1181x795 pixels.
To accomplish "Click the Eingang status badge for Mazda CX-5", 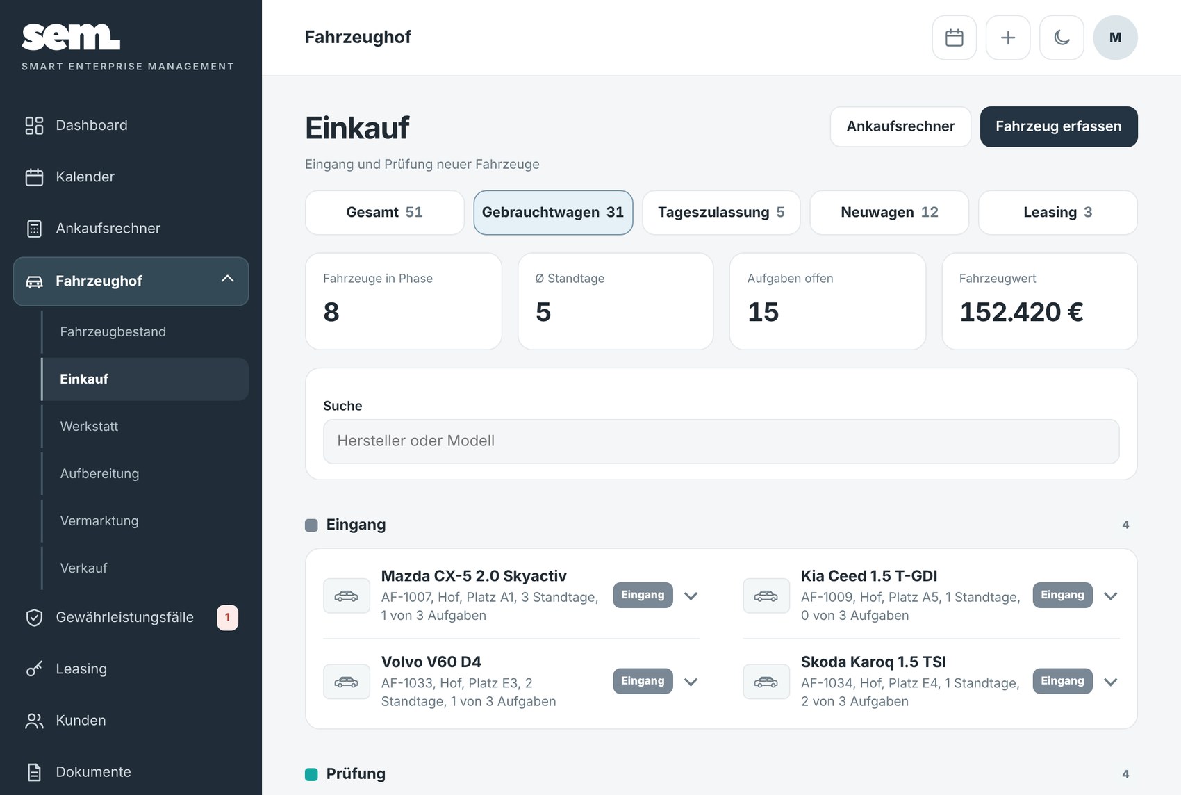I will click(x=643, y=595).
